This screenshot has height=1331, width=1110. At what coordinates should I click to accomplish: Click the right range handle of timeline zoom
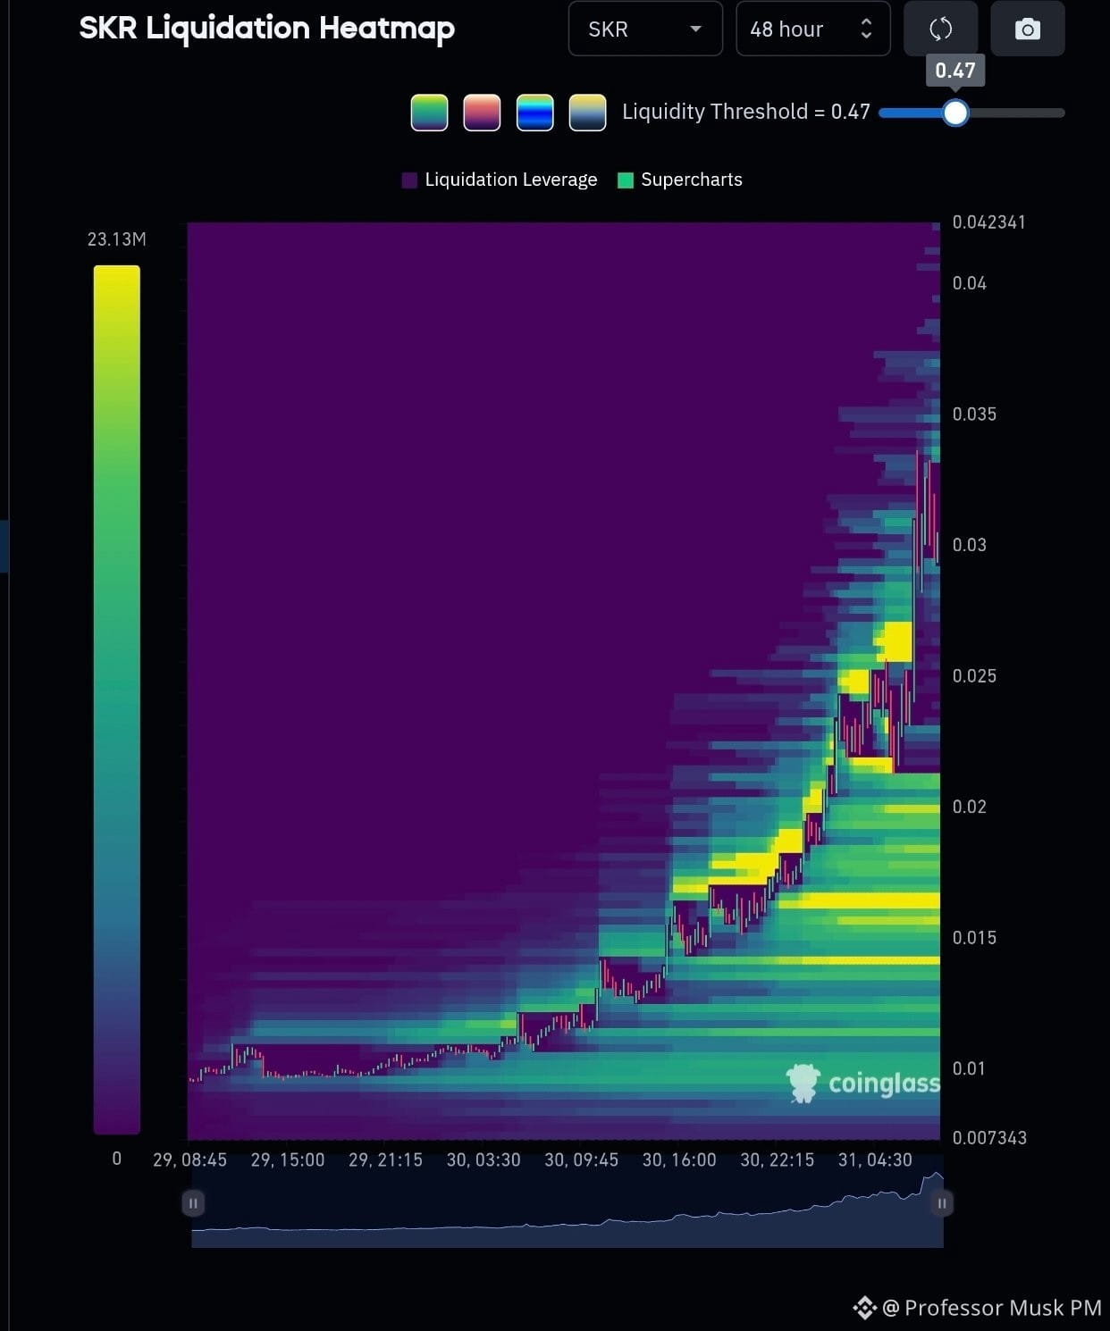coord(941,1203)
